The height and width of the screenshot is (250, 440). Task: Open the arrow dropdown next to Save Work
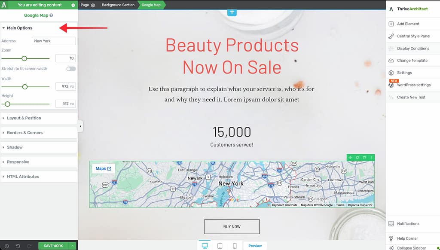[x=73, y=246]
